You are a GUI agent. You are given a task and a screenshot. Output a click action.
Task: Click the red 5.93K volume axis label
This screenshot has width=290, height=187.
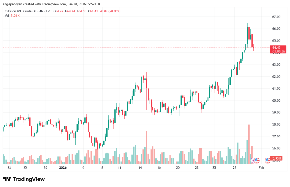(x=276, y=158)
